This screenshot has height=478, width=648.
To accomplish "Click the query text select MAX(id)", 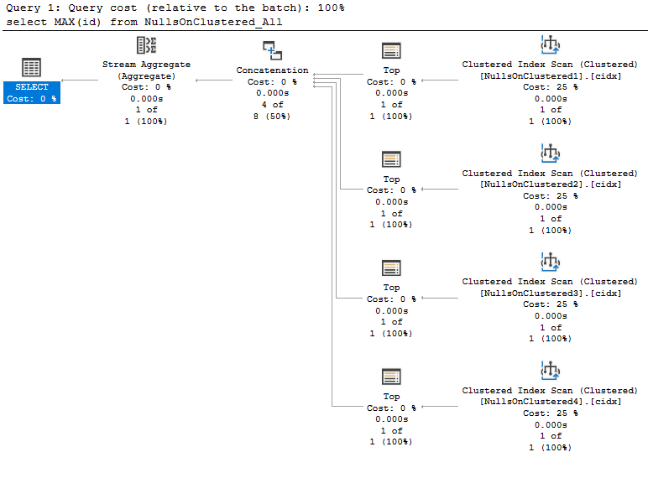I will coord(143,22).
